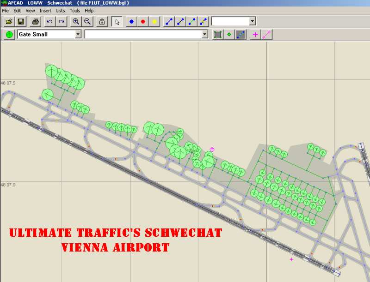Toggle the padlock Lock icon
The height and width of the screenshot is (282, 370).
tap(102, 22)
